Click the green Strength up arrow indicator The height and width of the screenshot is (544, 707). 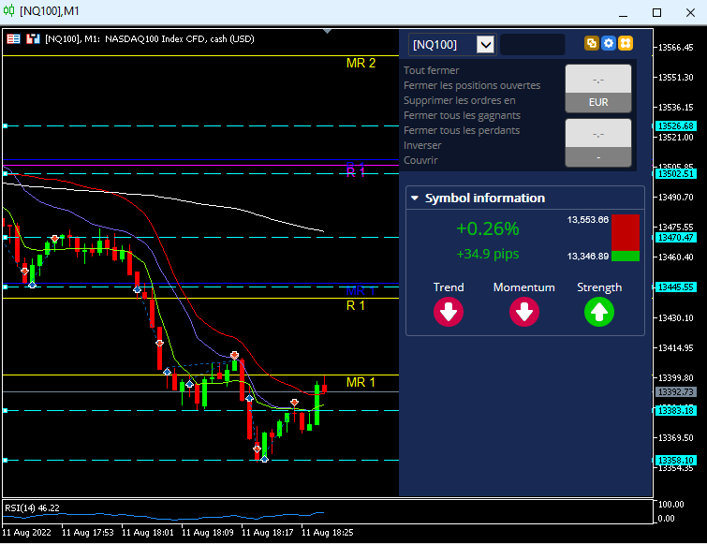click(599, 312)
